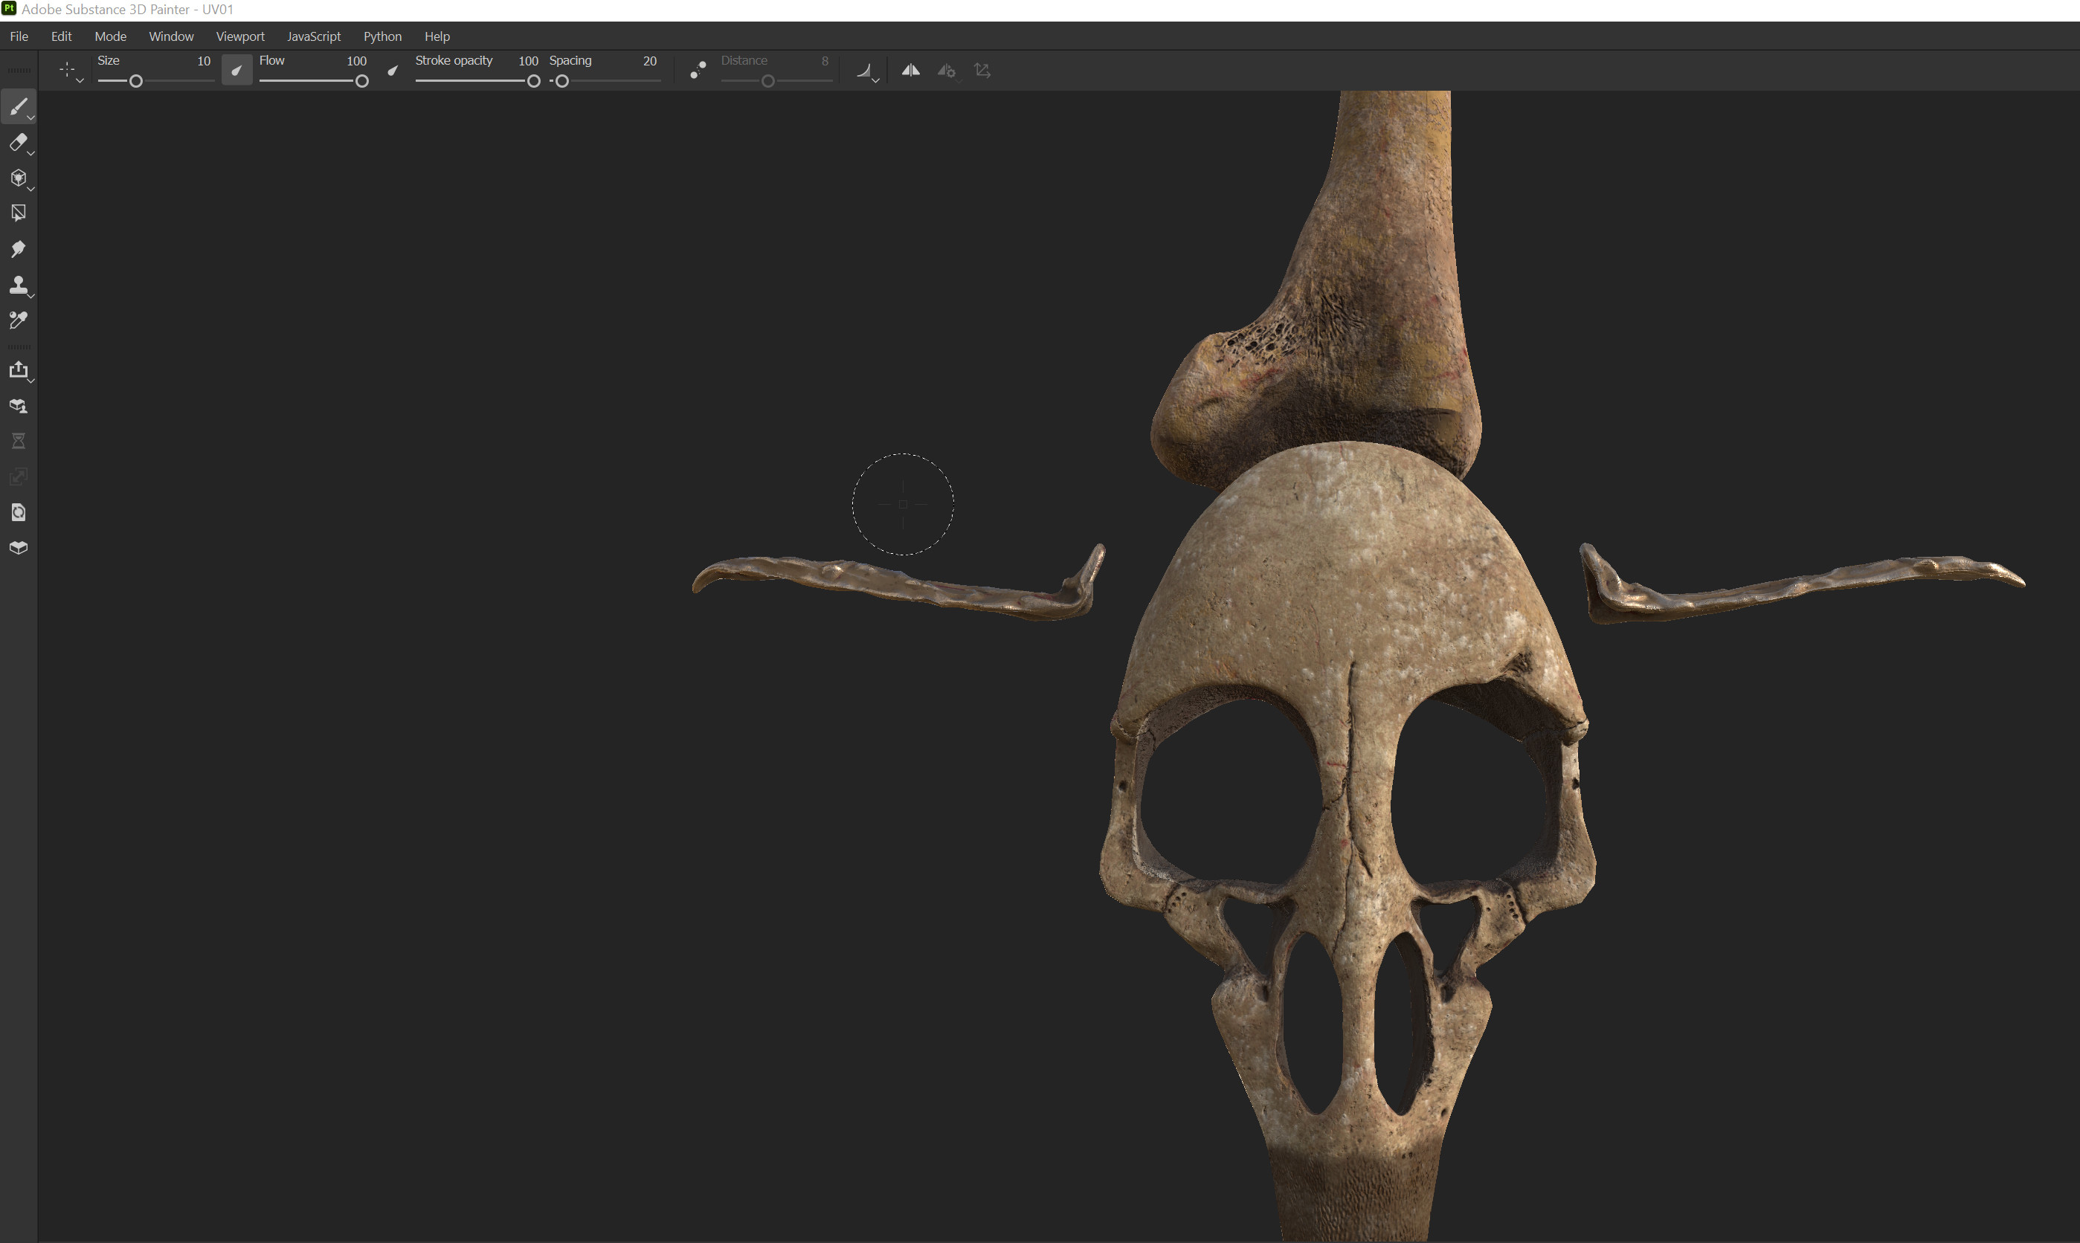Click the rightmost axis-arrows icon in top toolbar
The width and height of the screenshot is (2080, 1243).
[x=982, y=71]
